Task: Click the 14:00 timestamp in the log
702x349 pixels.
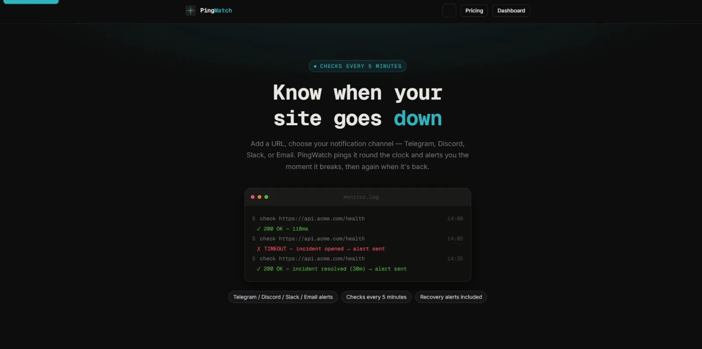Action: click(455, 219)
